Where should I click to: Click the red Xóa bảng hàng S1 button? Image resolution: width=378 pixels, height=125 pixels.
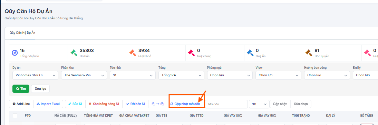click(x=104, y=104)
